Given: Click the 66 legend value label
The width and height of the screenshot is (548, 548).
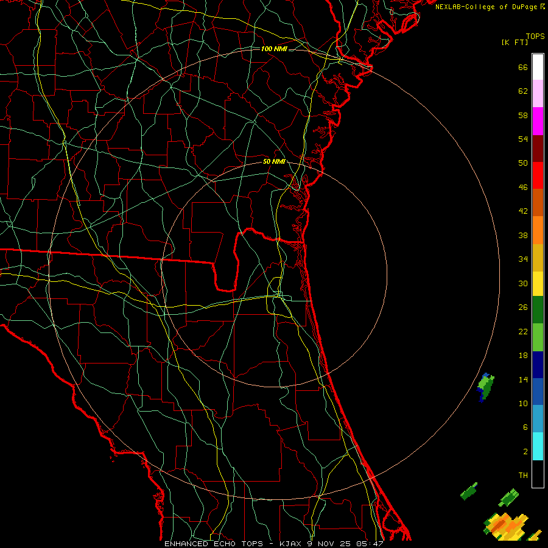Looking at the screenshot, I should [523, 67].
